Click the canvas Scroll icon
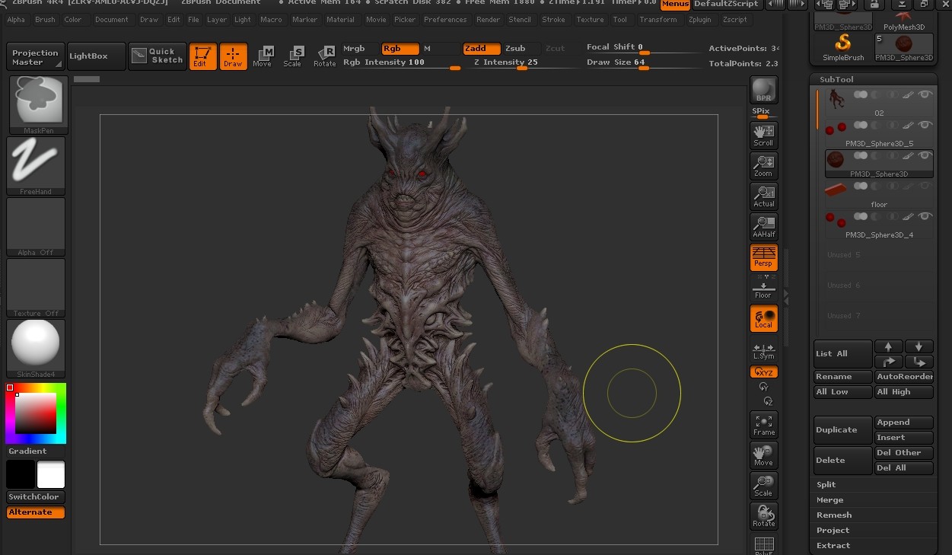This screenshot has height=555, width=952. (763, 135)
